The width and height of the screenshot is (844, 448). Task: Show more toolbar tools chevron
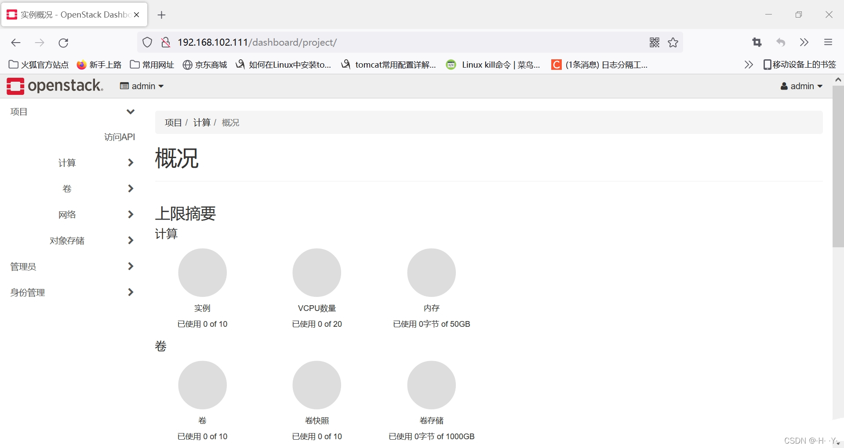[804, 42]
